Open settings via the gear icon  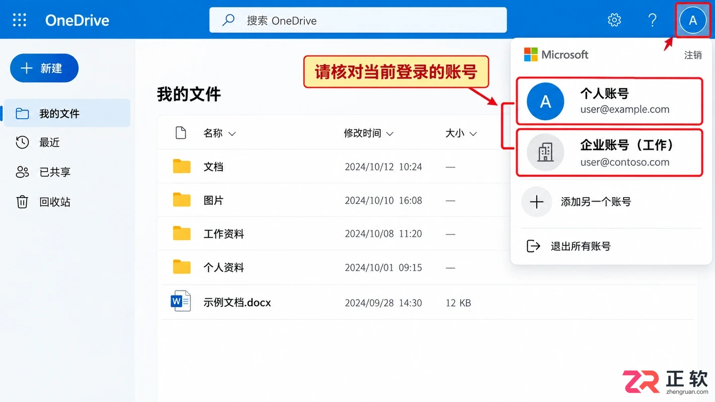tap(614, 20)
